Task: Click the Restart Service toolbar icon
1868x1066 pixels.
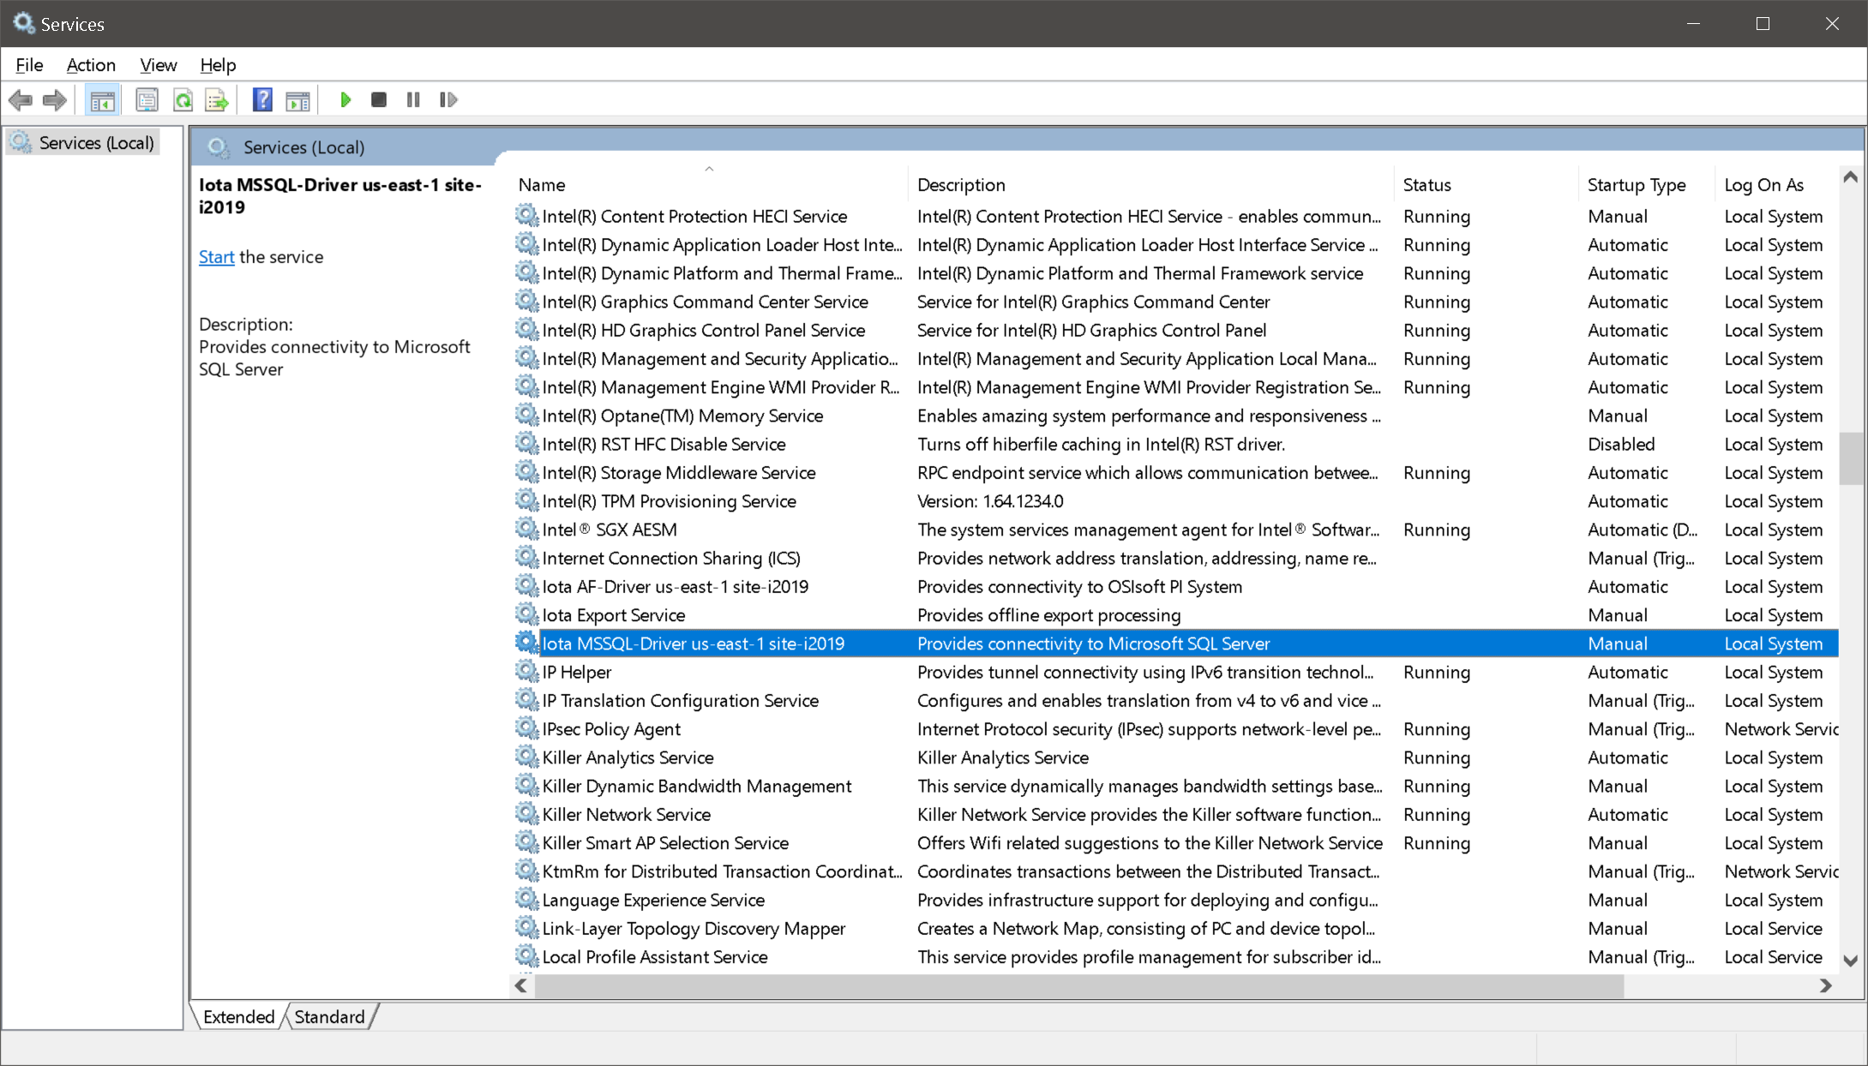Action: pyautogui.click(x=447, y=100)
